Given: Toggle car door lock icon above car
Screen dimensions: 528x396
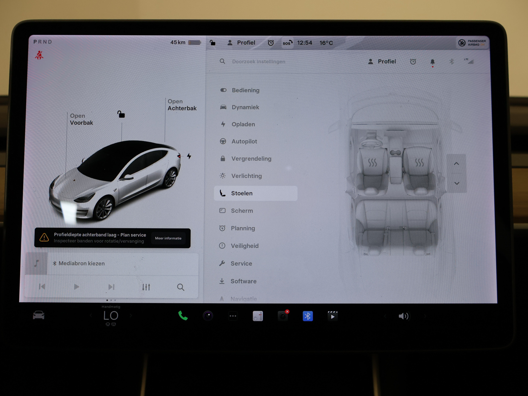Looking at the screenshot, I should tap(121, 114).
